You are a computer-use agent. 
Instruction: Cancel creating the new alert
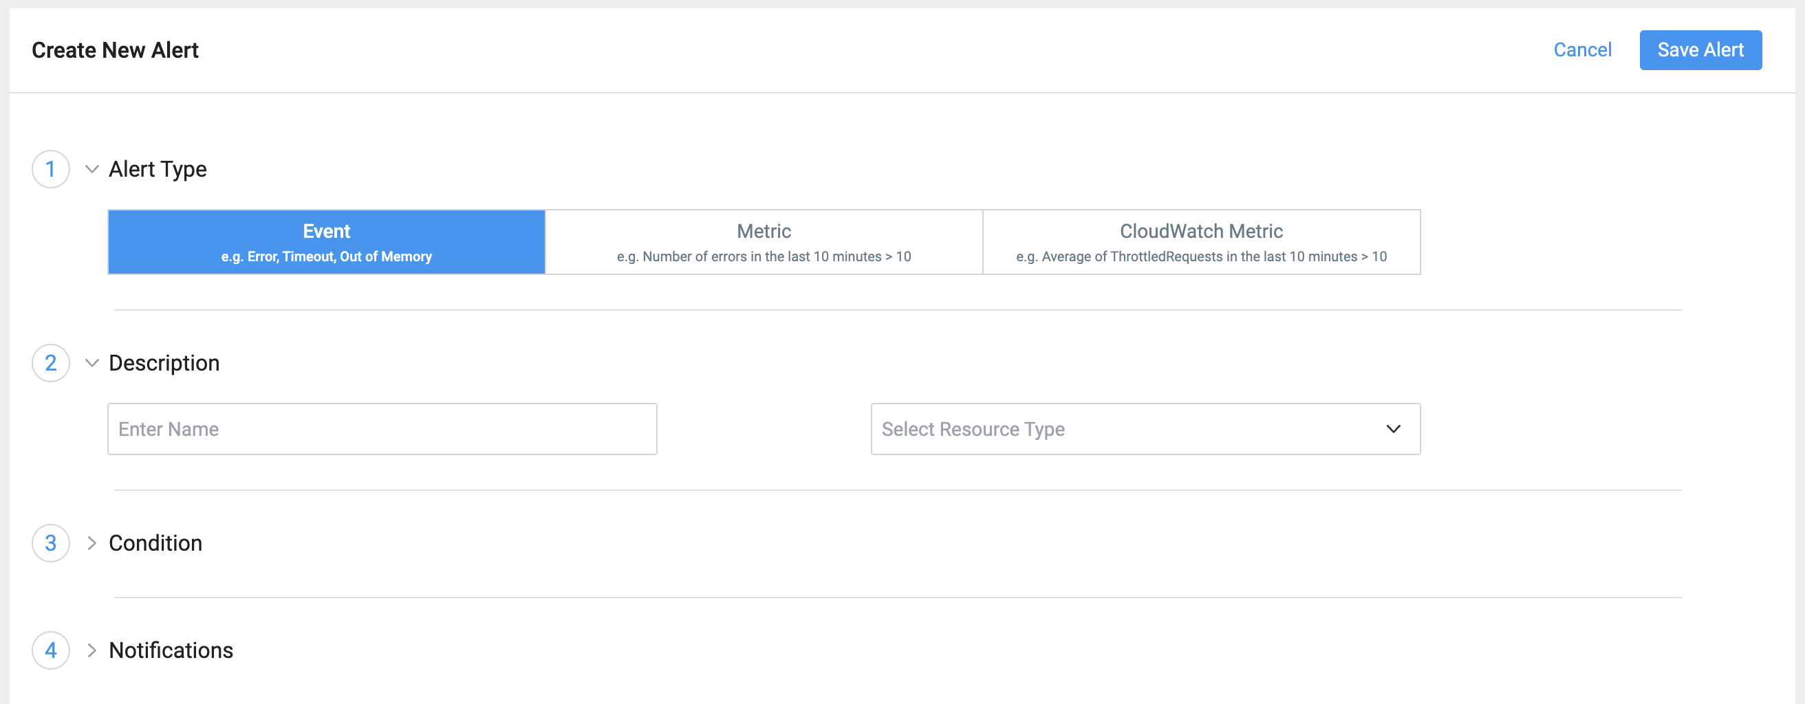tap(1582, 49)
